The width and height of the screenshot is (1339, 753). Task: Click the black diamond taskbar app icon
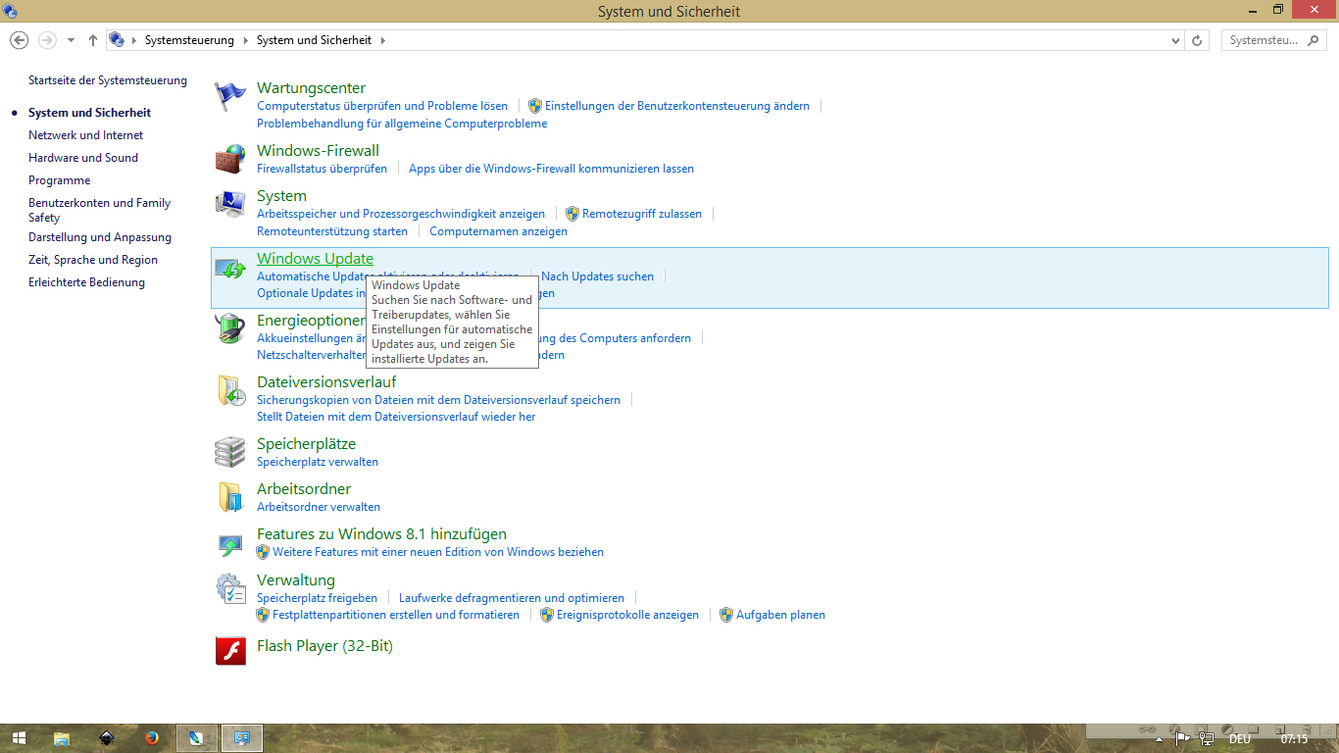coord(107,738)
